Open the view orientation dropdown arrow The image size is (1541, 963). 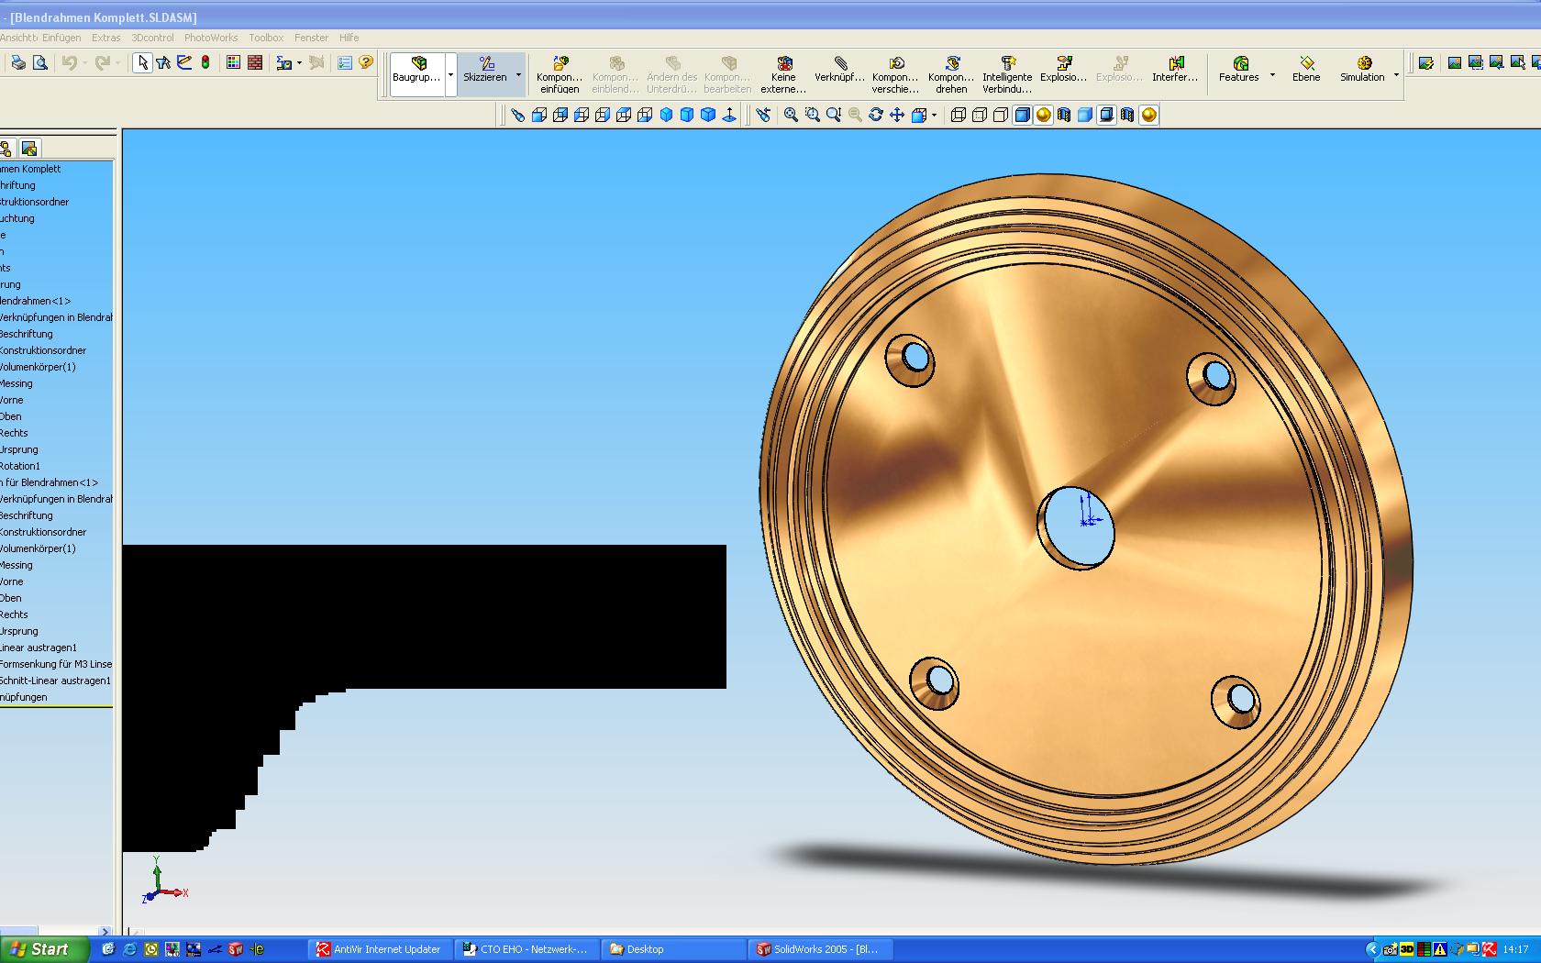(x=934, y=115)
